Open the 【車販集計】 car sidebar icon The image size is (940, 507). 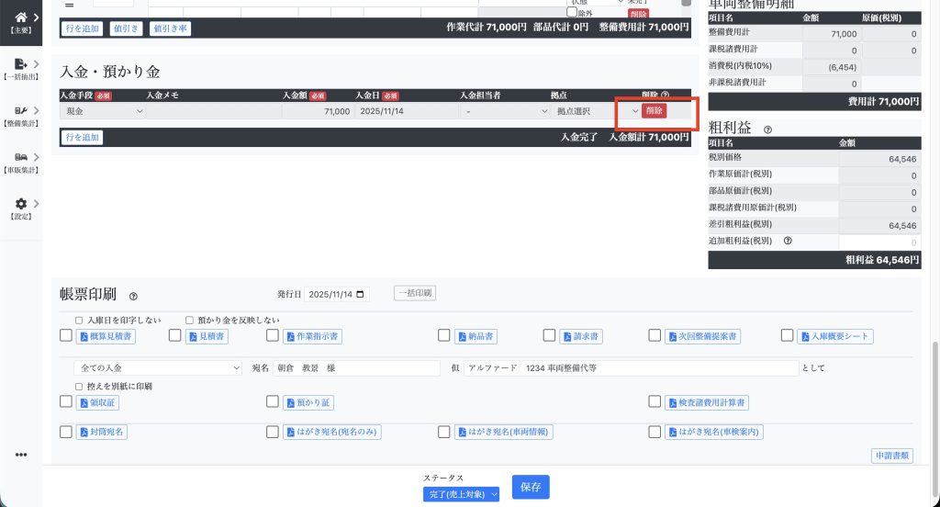tap(20, 158)
